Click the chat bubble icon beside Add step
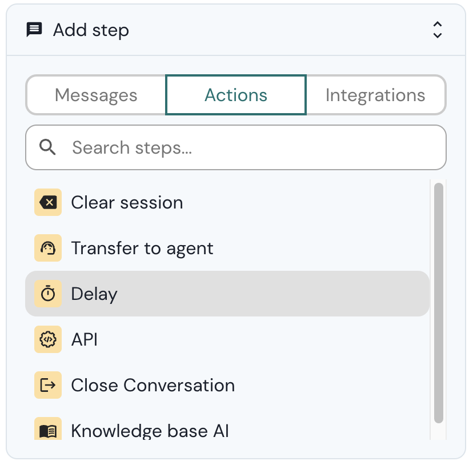 coord(34,30)
